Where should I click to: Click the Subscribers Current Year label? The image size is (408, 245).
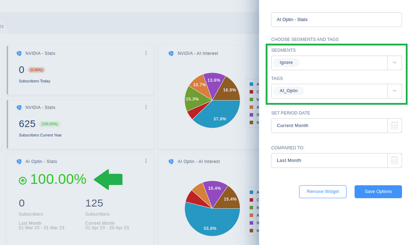point(40,136)
